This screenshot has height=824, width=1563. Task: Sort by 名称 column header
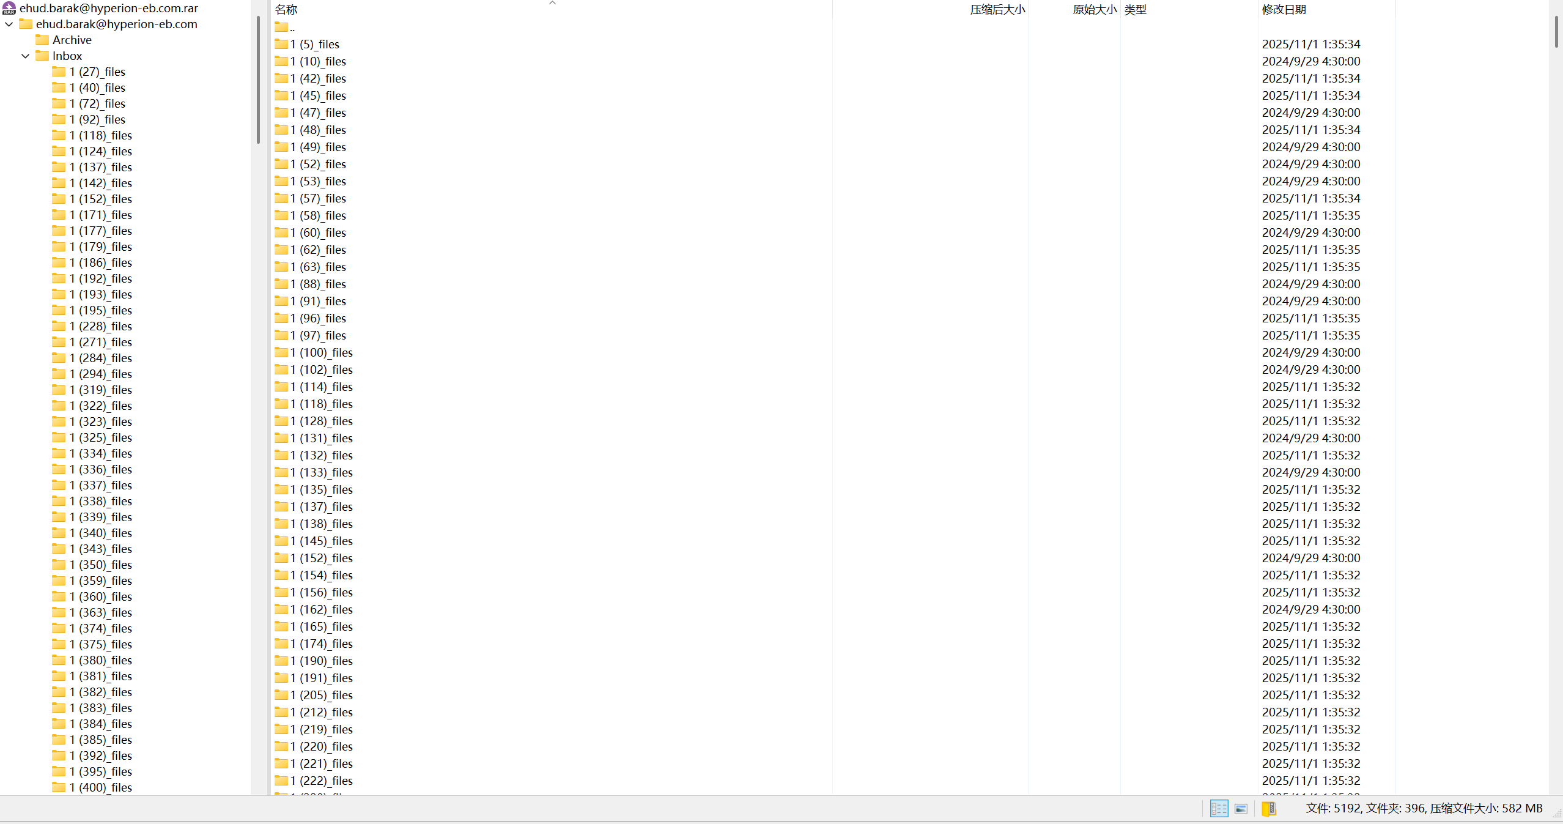(286, 10)
